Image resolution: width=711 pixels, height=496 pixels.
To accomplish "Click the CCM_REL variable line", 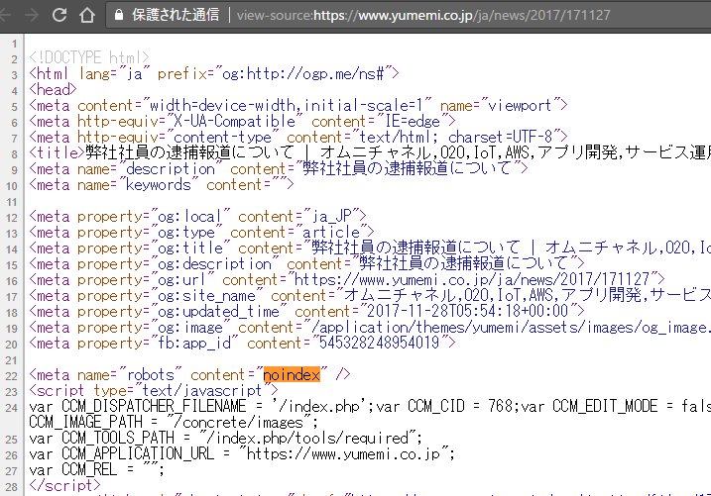I will coord(96,469).
